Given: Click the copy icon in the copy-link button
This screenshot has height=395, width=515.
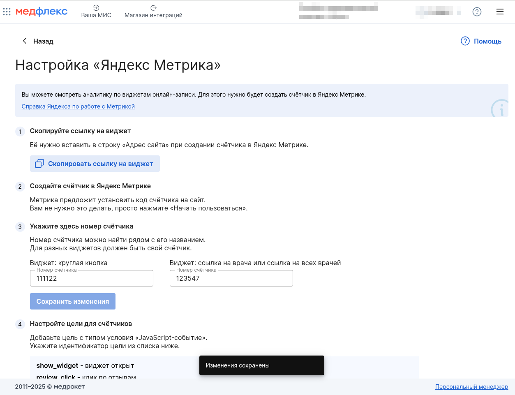Looking at the screenshot, I should pyautogui.click(x=39, y=164).
